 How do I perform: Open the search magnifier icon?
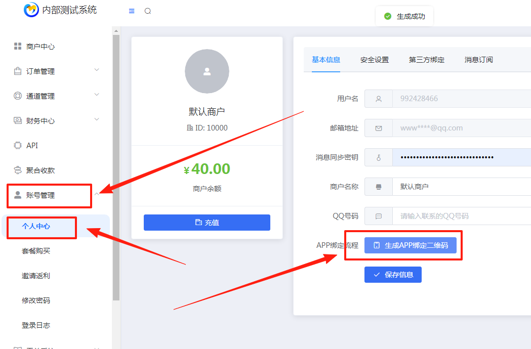[148, 11]
